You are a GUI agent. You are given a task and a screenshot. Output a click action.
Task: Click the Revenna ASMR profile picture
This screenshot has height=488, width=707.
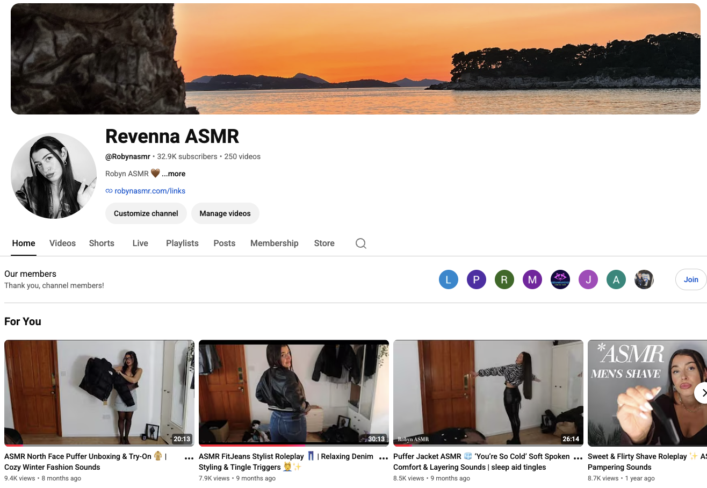[54, 176]
